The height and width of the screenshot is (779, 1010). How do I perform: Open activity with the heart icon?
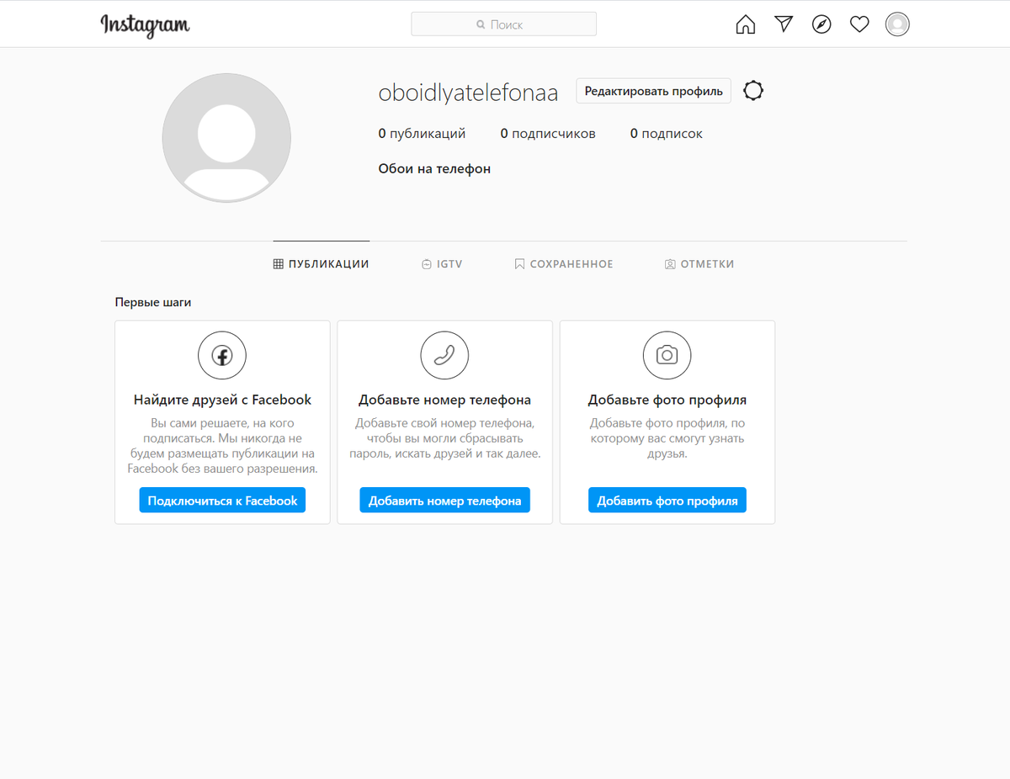859,24
